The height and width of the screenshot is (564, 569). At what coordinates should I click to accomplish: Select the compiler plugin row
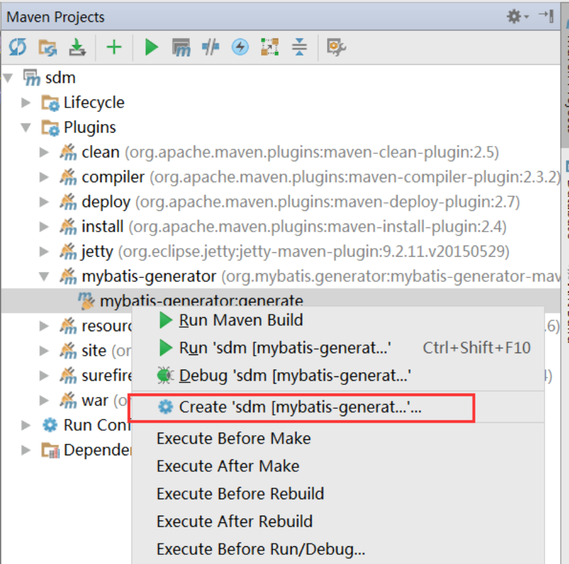pos(281,177)
